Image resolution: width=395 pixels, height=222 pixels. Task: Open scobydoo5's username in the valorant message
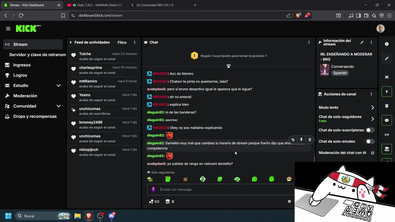[156, 164]
